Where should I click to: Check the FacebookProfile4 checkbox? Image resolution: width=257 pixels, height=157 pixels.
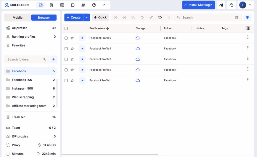pos(66,49)
